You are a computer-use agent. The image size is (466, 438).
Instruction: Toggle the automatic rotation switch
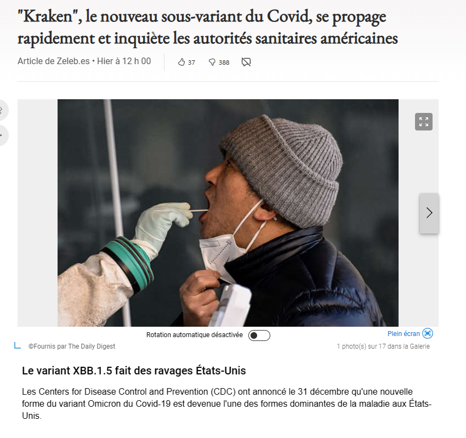click(259, 335)
